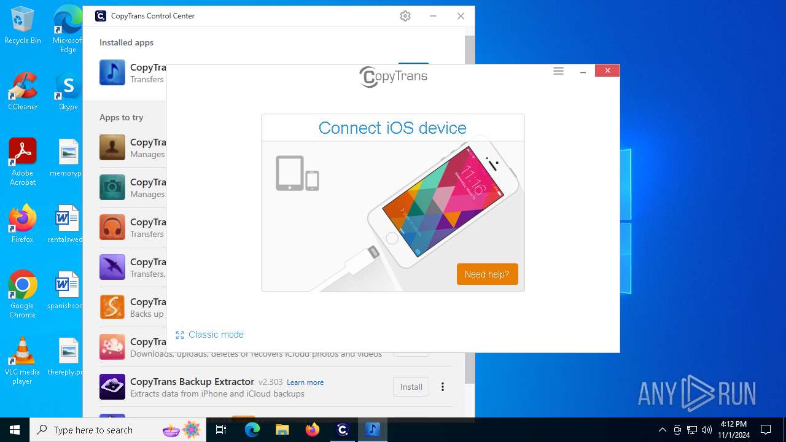Minimize the CopyTrans window
The width and height of the screenshot is (786, 442).
[583, 71]
